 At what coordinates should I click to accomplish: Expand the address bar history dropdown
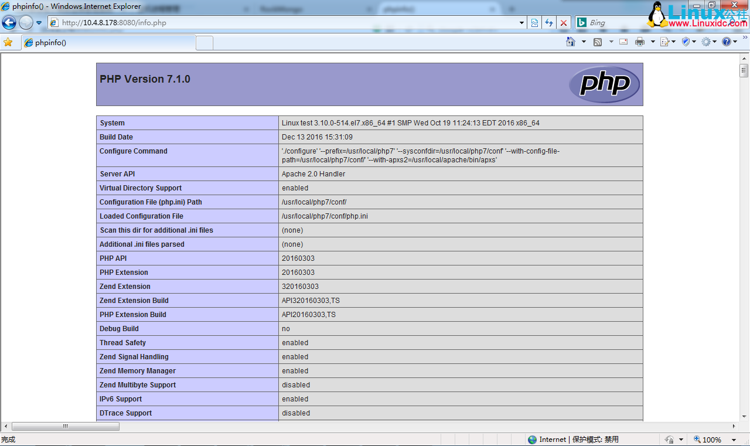tap(521, 23)
